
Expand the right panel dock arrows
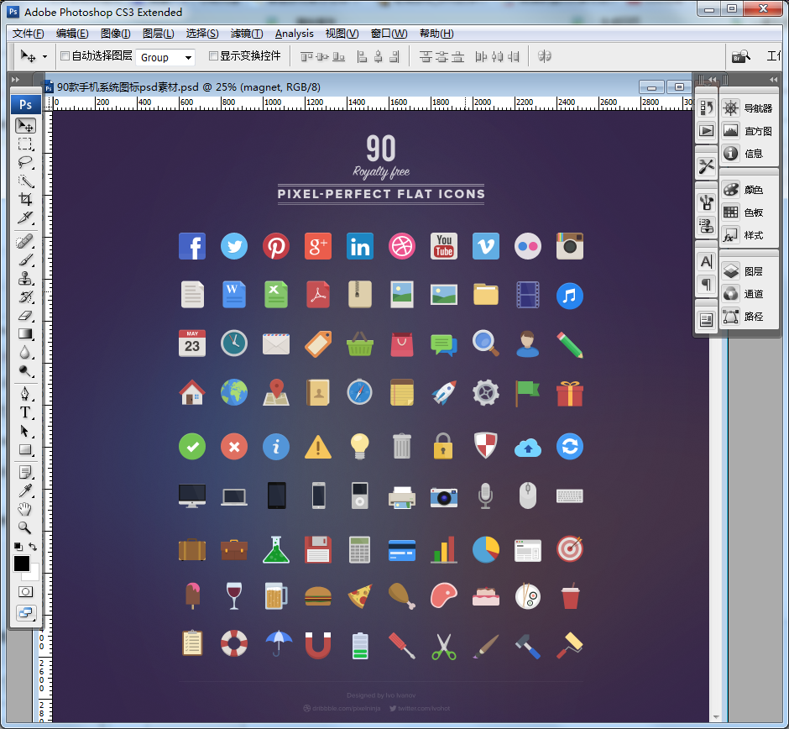773,80
